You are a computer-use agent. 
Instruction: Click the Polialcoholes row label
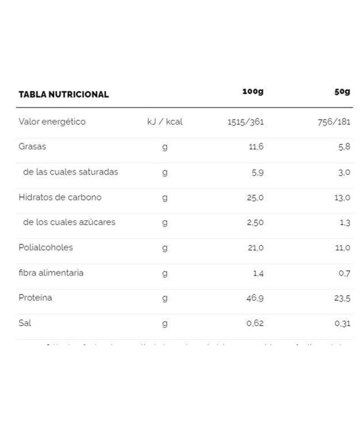tap(46, 247)
